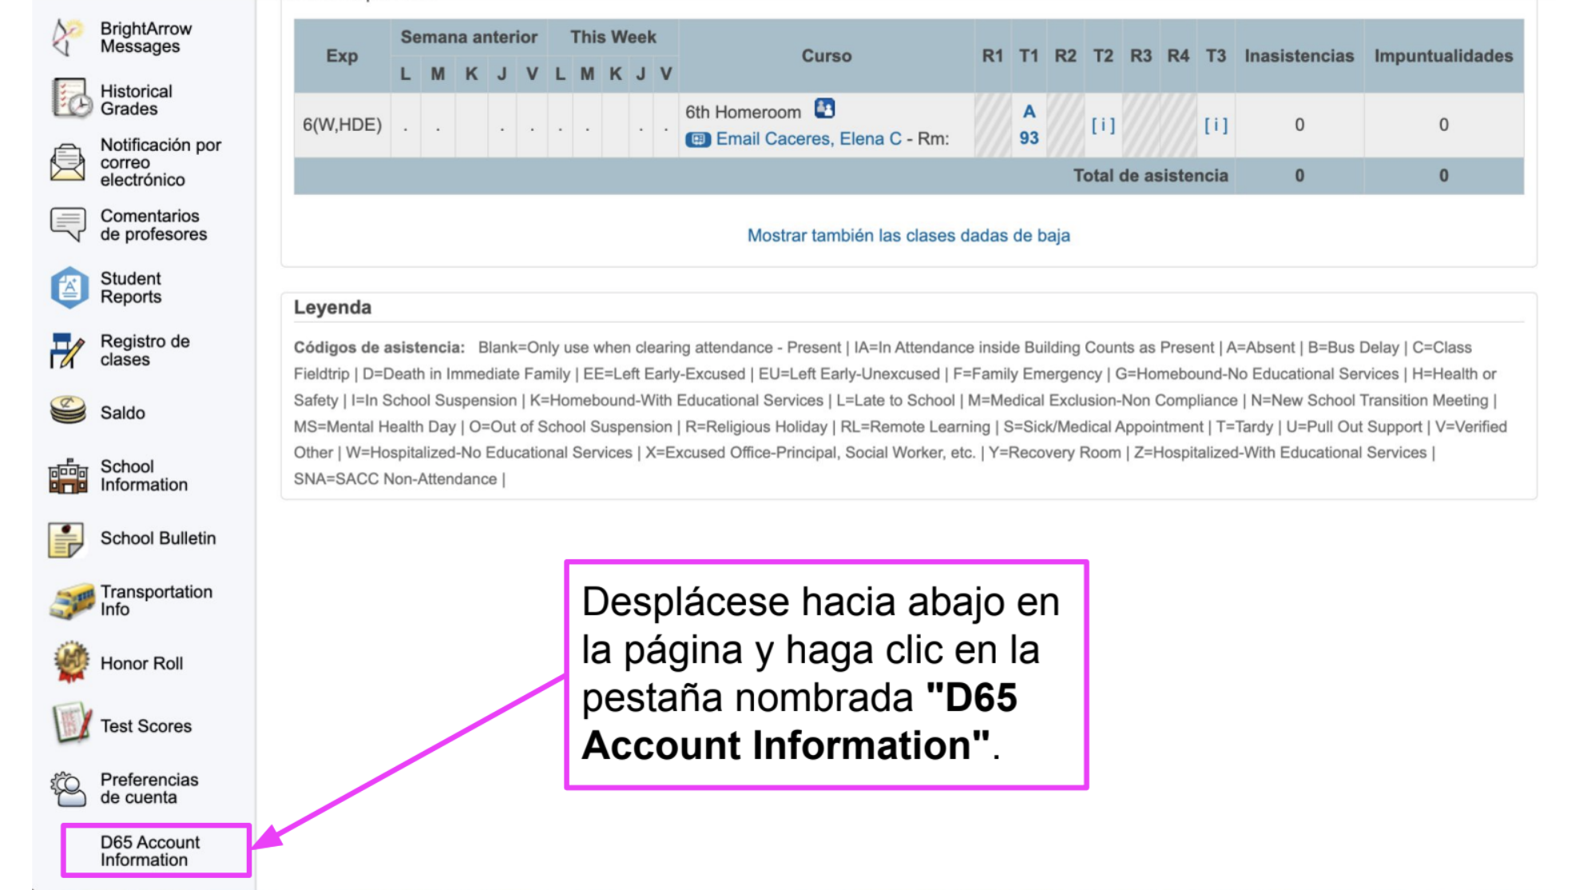Screen dimensions: 1583x890
Task: Click the [ i ] link under T2
Action: (1103, 125)
